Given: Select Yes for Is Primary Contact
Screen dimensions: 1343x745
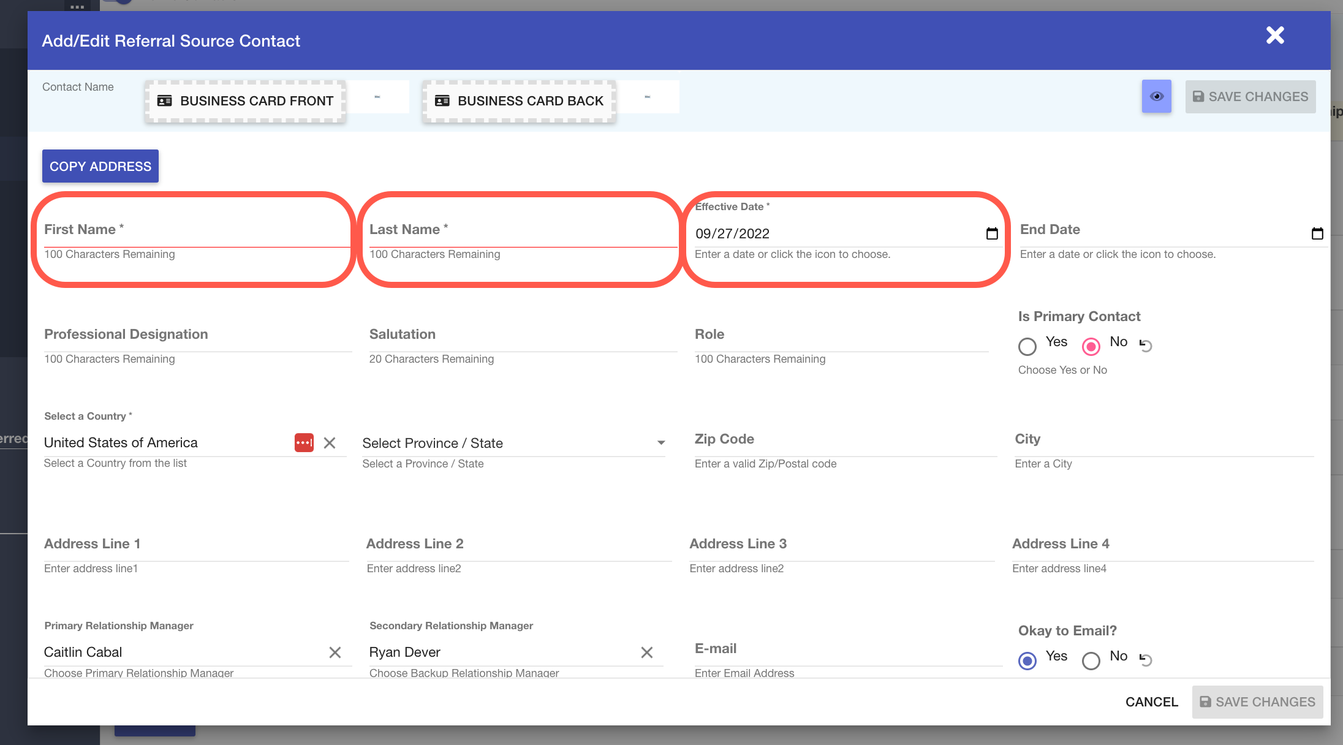Looking at the screenshot, I should pos(1027,346).
